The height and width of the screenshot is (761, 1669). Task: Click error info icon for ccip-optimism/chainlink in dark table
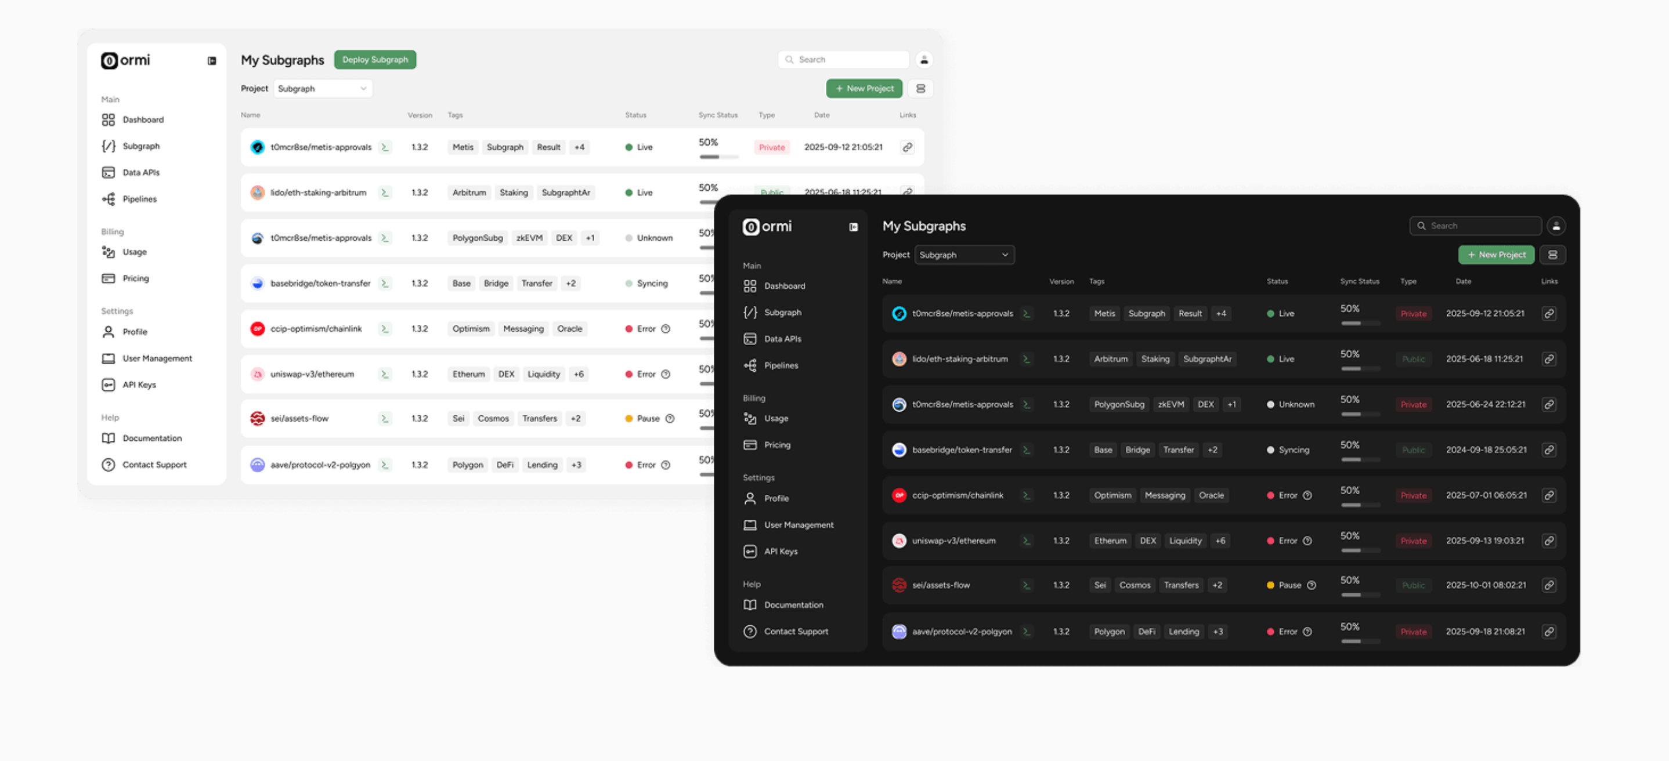pos(1307,495)
